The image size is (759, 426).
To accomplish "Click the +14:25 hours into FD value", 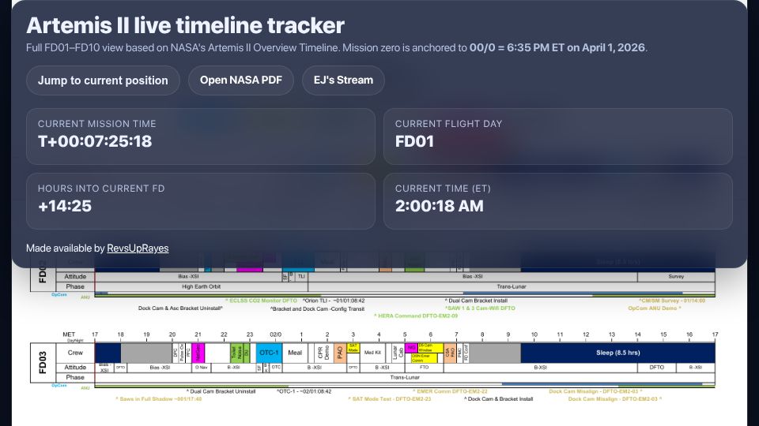I will tap(65, 206).
